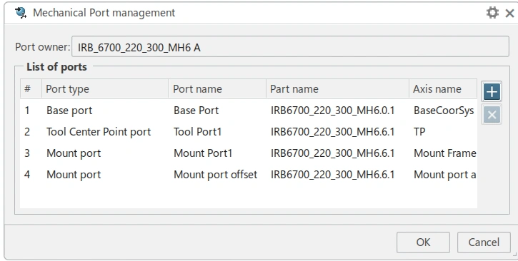This screenshot has height=261, width=518.
Task: Click the Port name column header
Action: 217,88
